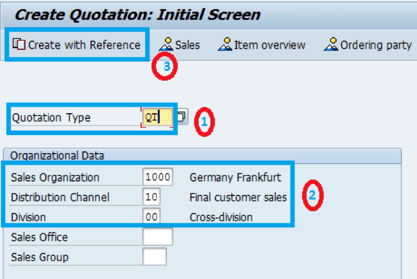Click the Sales Organization label
Screen dimensions: 417x279
click(x=55, y=177)
